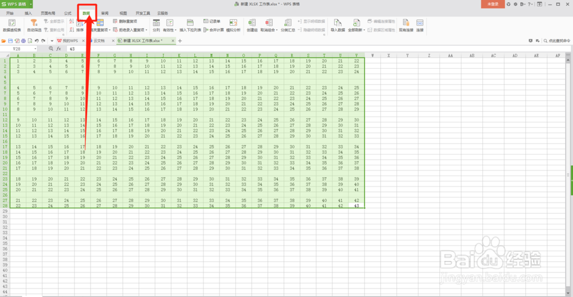Expand the 拒绝录入重复项 dropdown
Image resolution: width=573 pixels, height=297 pixels.
click(146, 30)
